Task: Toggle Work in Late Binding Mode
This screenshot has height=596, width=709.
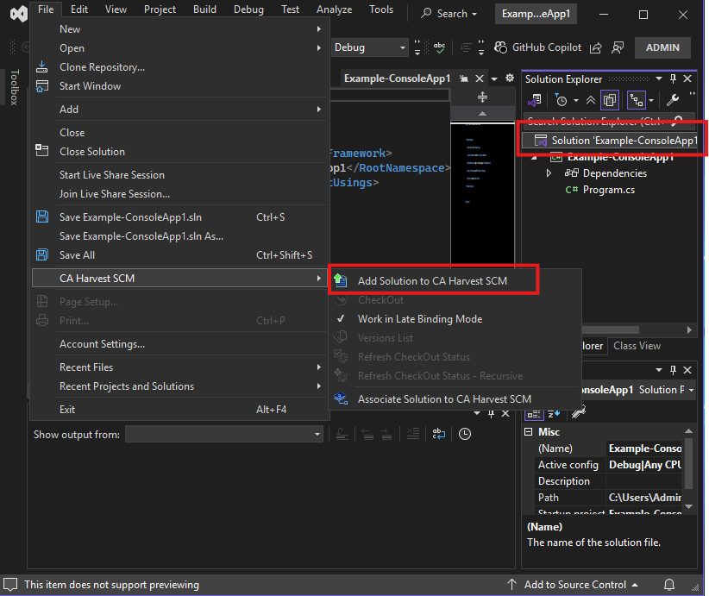Action: pos(419,319)
